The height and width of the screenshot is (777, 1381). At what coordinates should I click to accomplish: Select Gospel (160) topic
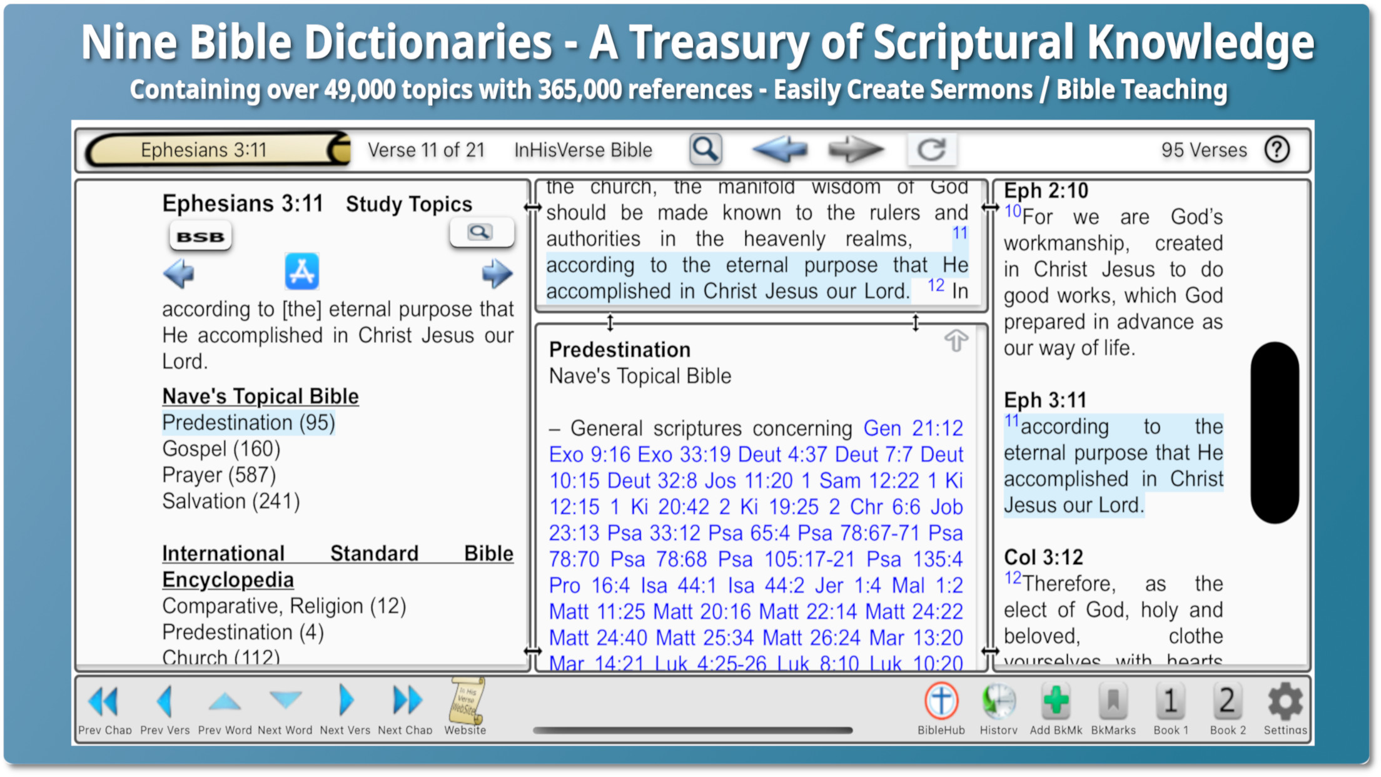221,449
